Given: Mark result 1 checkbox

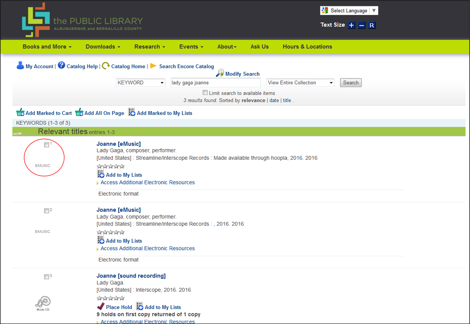Looking at the screenshot, I should point(46,145).
